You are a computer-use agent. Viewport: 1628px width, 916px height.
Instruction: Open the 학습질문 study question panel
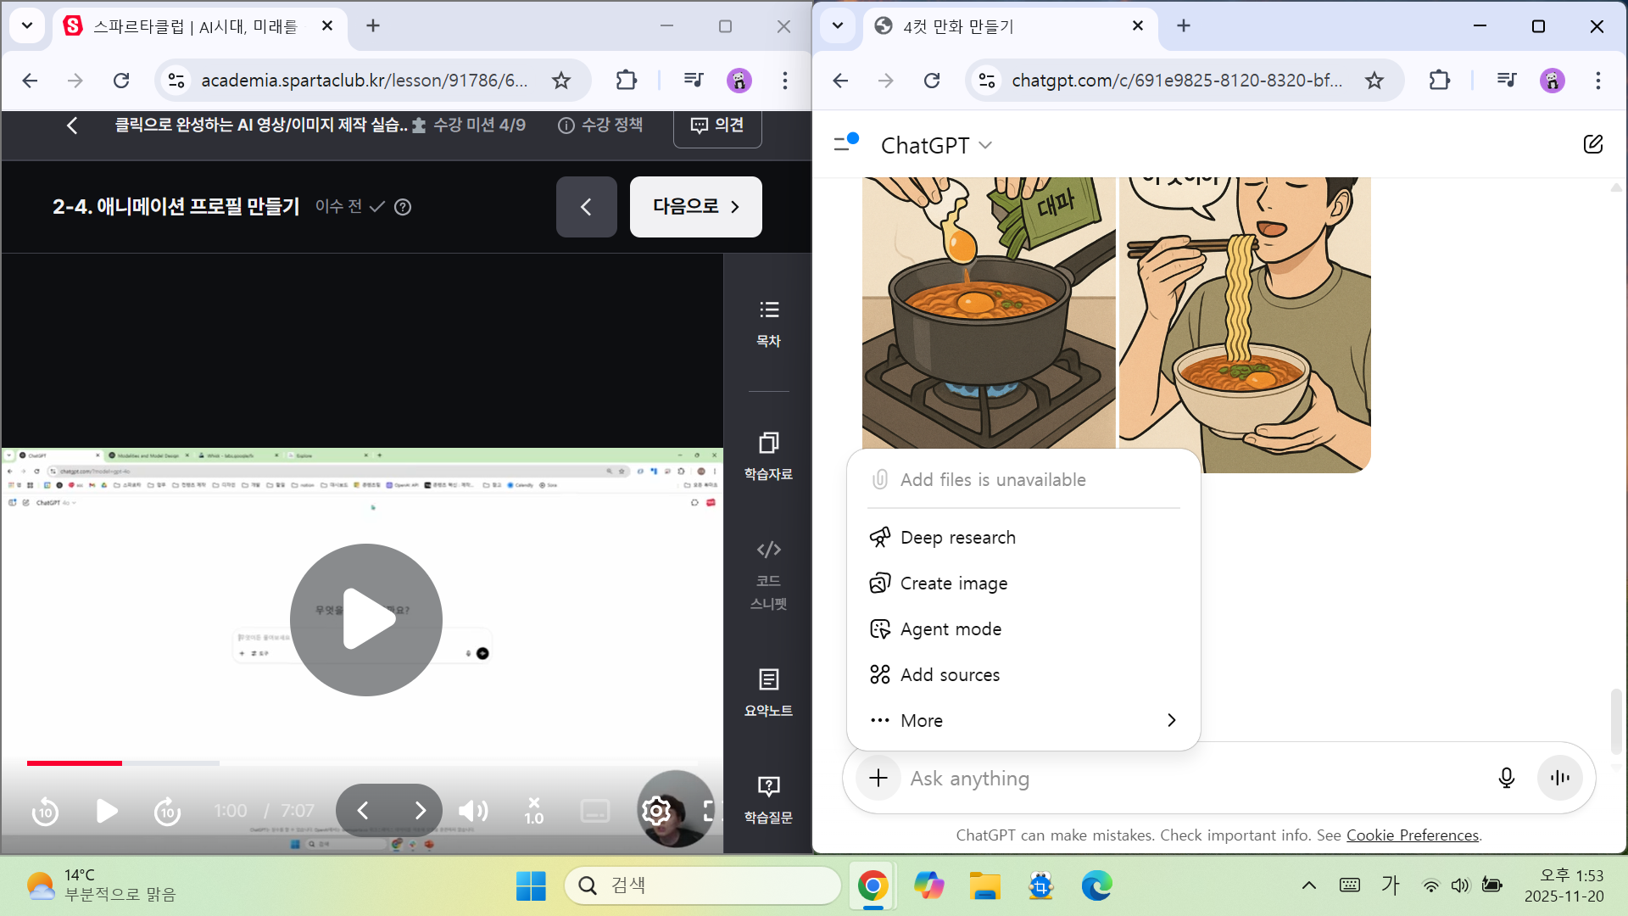click(x=768, y=800)
